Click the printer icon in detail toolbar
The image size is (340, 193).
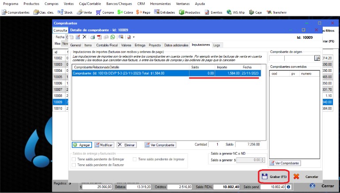click(93, 37)
